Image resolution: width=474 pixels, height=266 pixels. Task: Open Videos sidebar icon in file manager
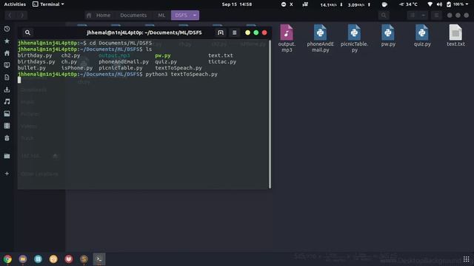[7, 126]
